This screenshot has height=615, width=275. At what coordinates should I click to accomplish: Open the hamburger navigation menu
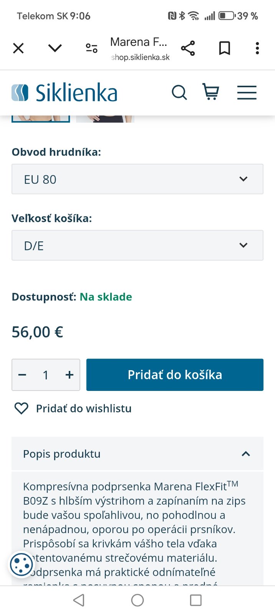point(247,93)
